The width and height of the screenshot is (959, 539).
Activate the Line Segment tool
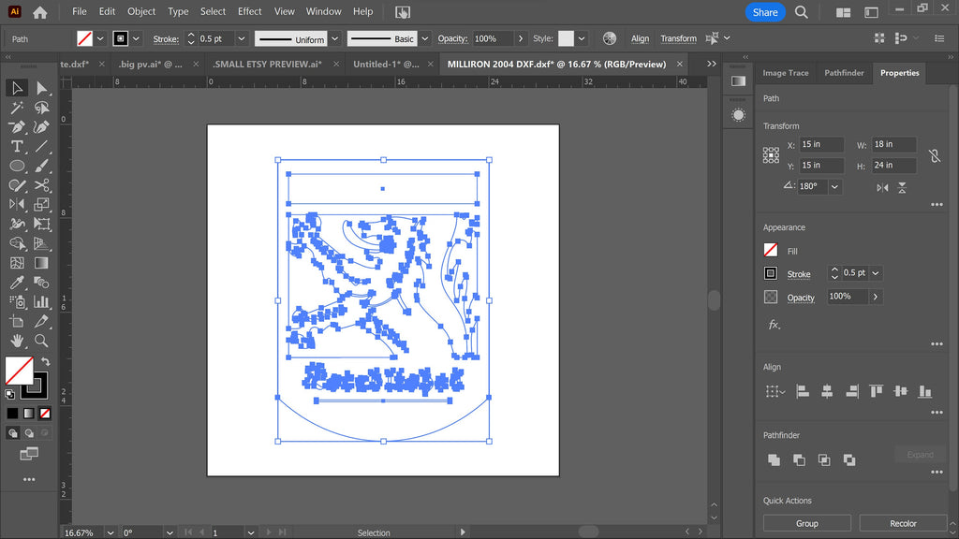(41, 147)
